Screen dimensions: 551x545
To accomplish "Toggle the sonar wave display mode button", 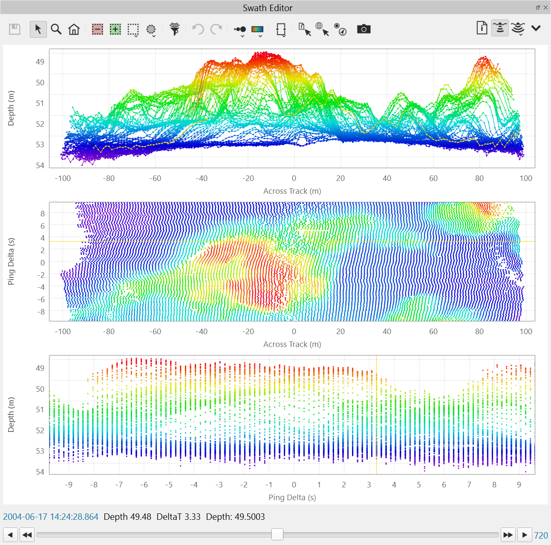I will click(518, 29).
